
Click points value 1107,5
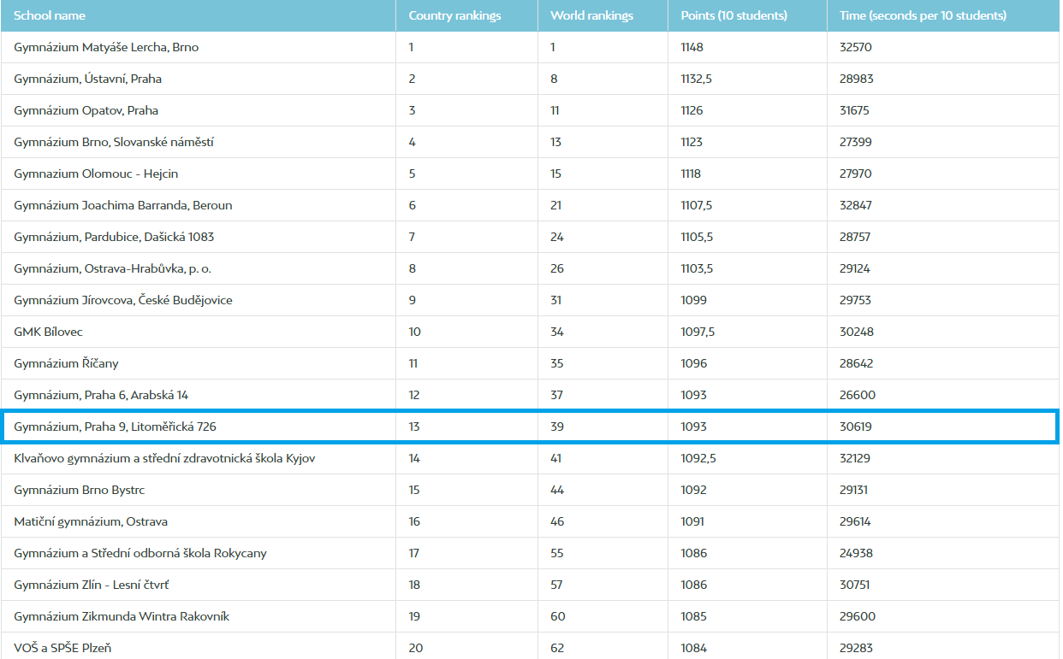point(697,205)
